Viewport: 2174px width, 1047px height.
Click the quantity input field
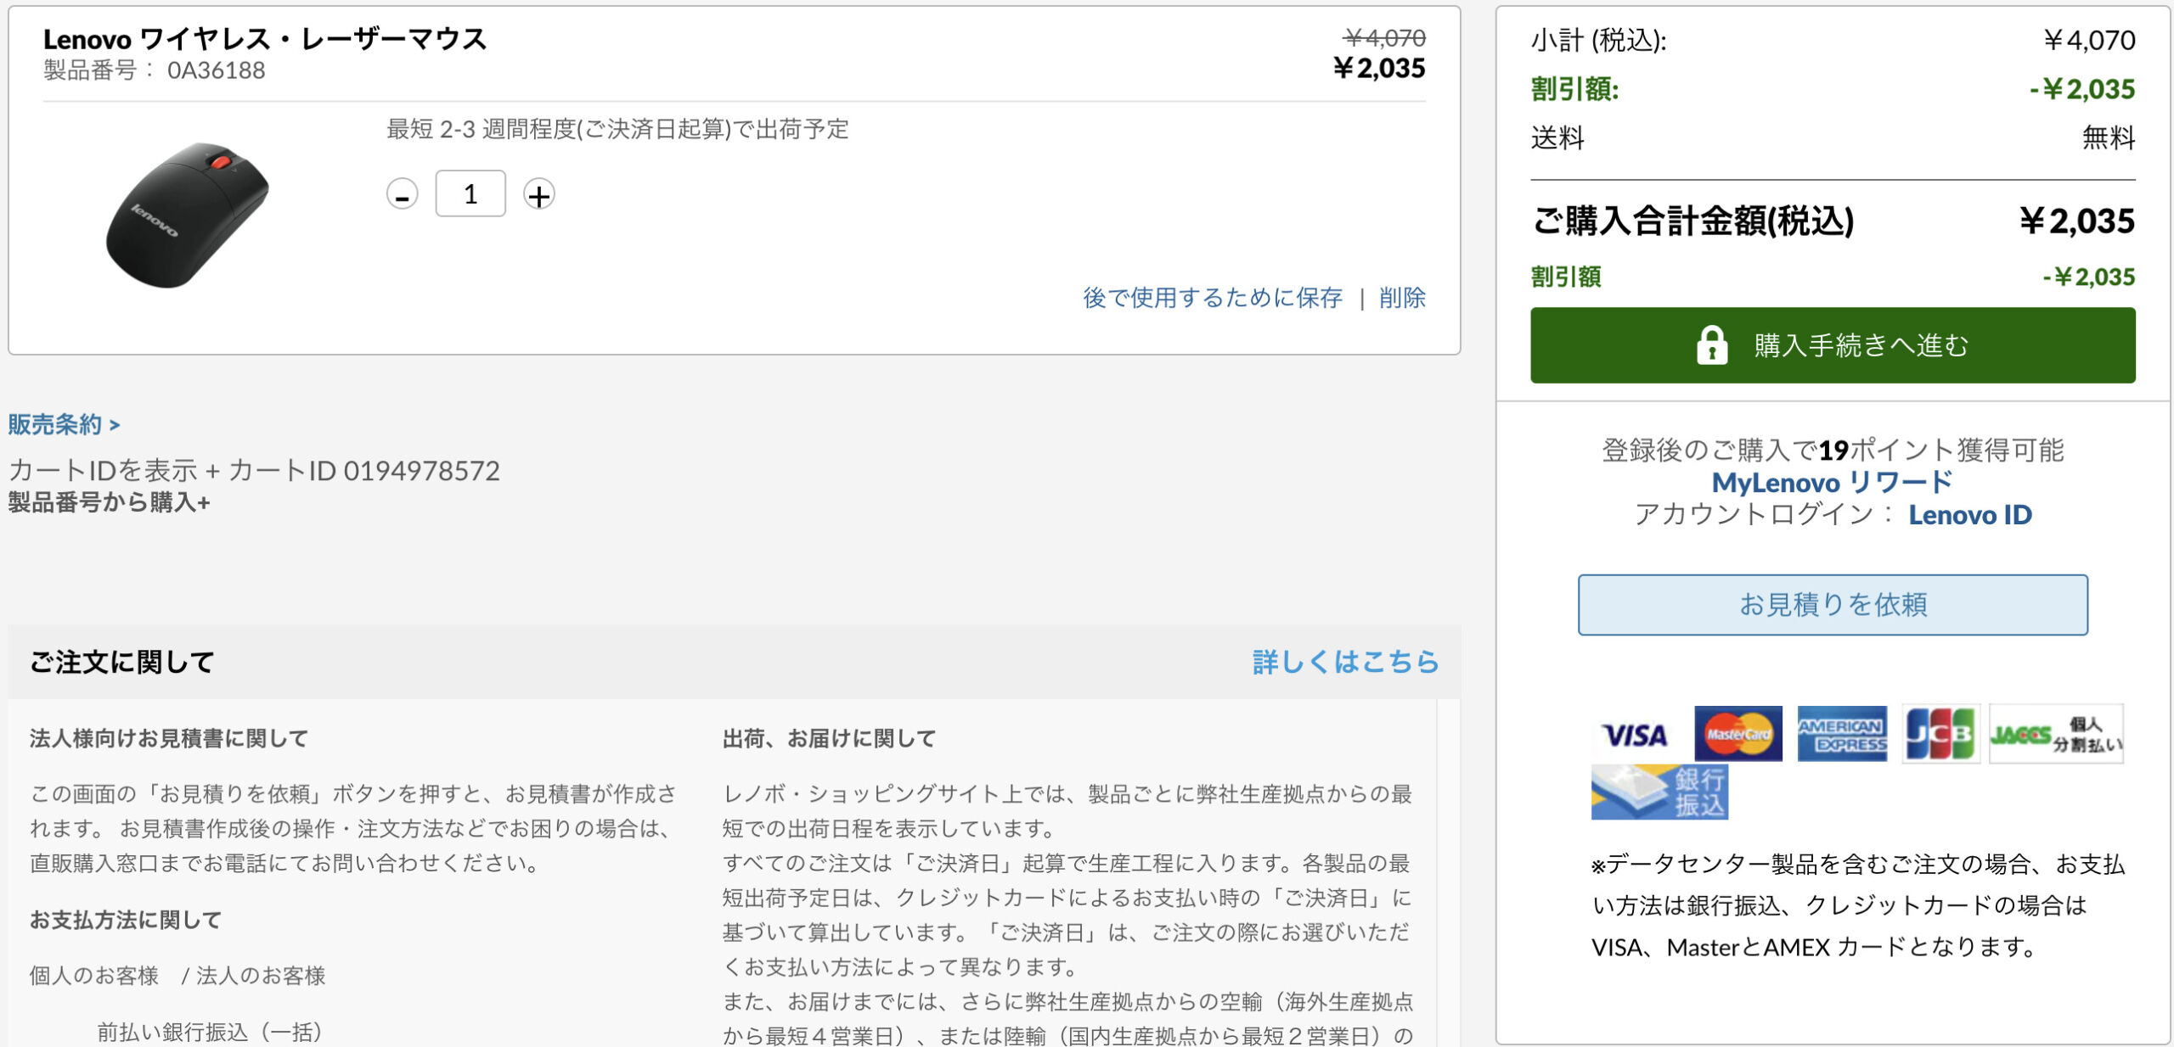click(470, 193)
